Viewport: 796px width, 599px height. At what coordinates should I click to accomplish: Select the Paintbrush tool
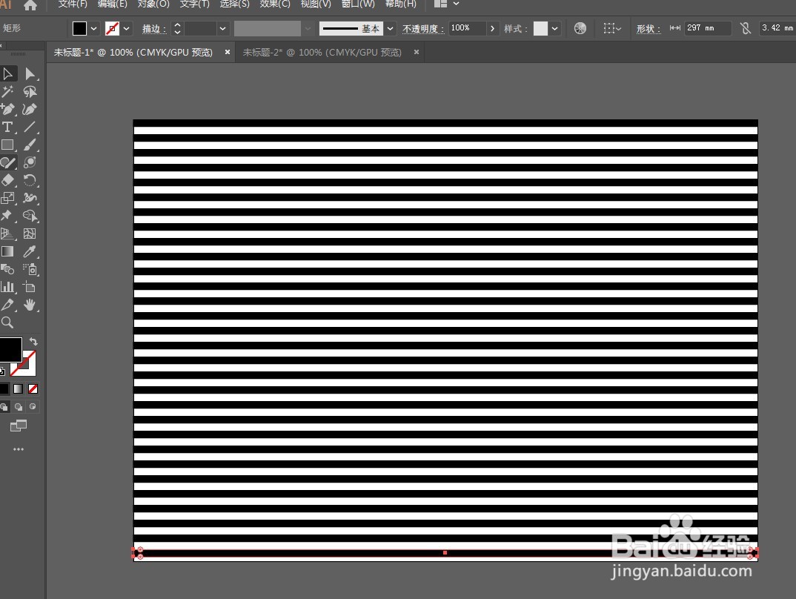pos(30,145)
